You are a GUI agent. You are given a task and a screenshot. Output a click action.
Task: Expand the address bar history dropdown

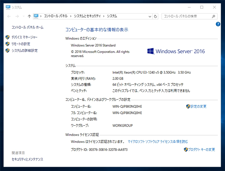point(150,17)
